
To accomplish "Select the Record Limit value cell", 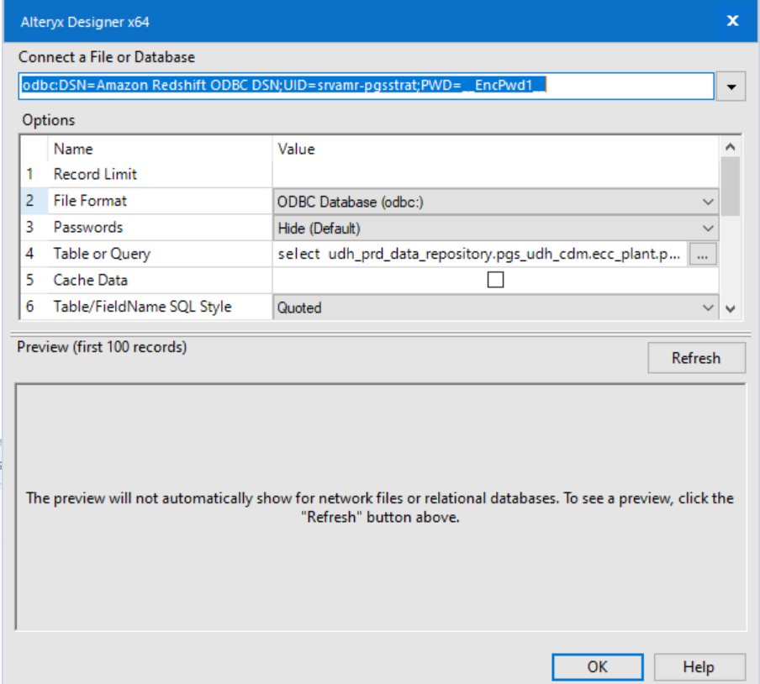I will click(420, 174).
